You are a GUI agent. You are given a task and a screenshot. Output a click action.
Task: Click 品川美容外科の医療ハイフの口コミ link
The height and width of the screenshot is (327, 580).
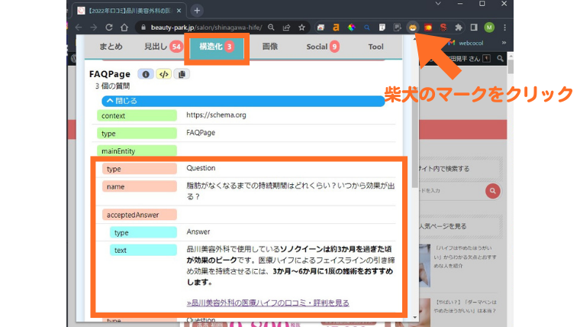pyautogui.click(x=268, y=303)
